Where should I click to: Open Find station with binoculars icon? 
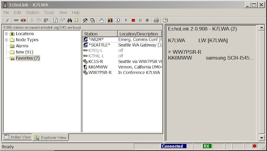(69, 20)
